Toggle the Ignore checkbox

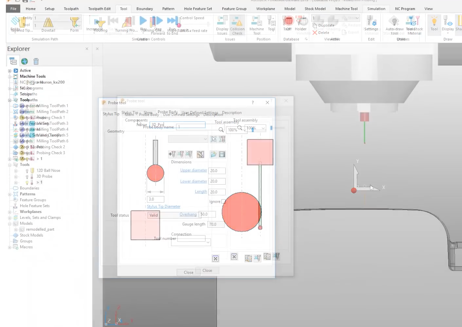[x=223, y=202]
